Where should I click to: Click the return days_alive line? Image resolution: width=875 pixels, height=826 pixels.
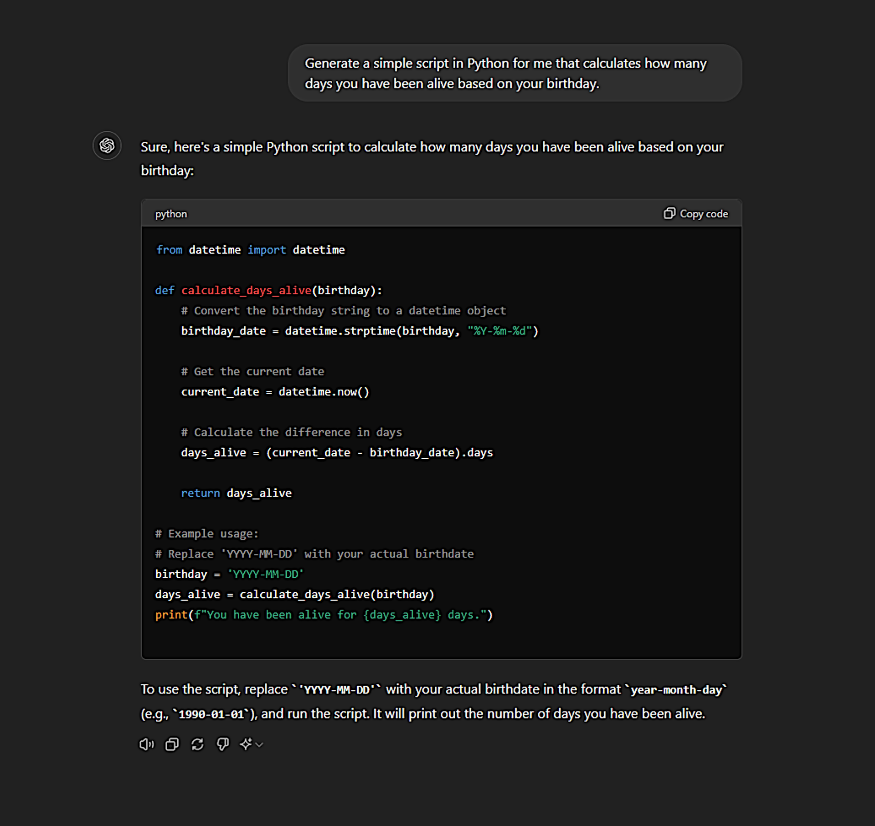237,493
